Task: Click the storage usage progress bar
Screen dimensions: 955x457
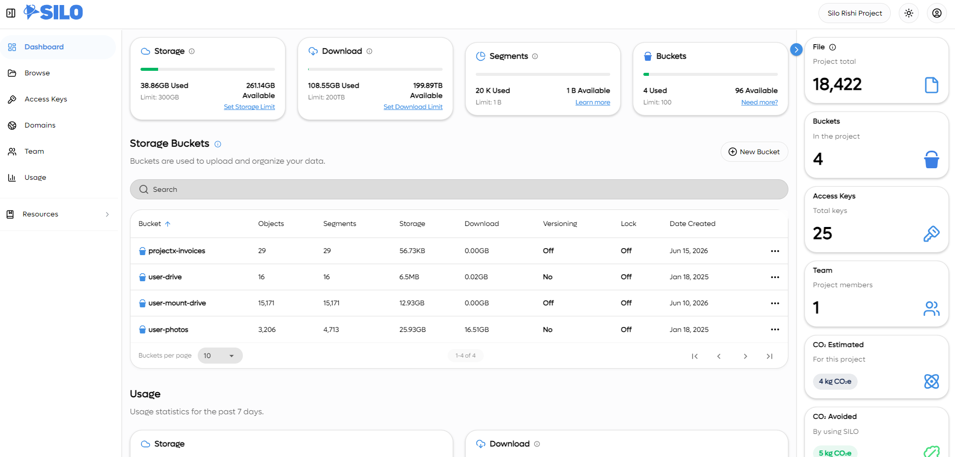Action: (x=208, y=69)
